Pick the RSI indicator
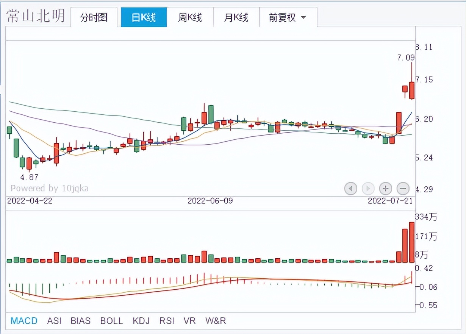This screenshot has width=466, height=334. [x=167, y=321]
